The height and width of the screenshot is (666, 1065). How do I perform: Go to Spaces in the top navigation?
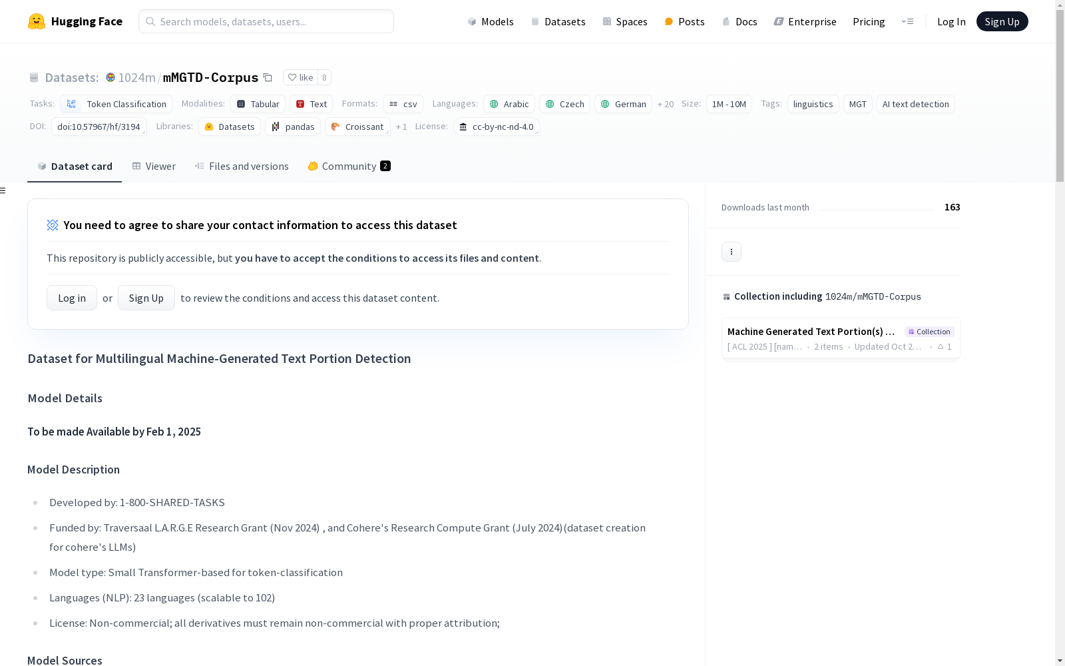pos(625,21)
